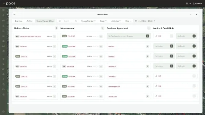This screenshot has height=115, width=205.
Task: Open options for invoice R-1
Action: pos(194,76)
